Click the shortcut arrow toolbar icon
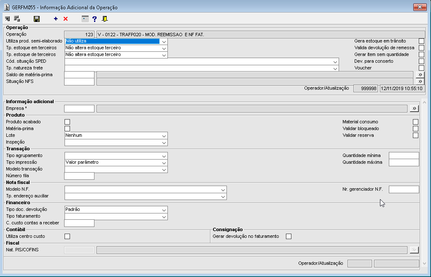Viewport: 431px width, 277px height. pyautogui.click(x=8, y=19)
